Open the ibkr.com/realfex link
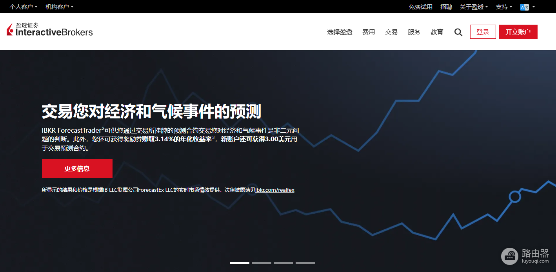 tap(275, 190)
